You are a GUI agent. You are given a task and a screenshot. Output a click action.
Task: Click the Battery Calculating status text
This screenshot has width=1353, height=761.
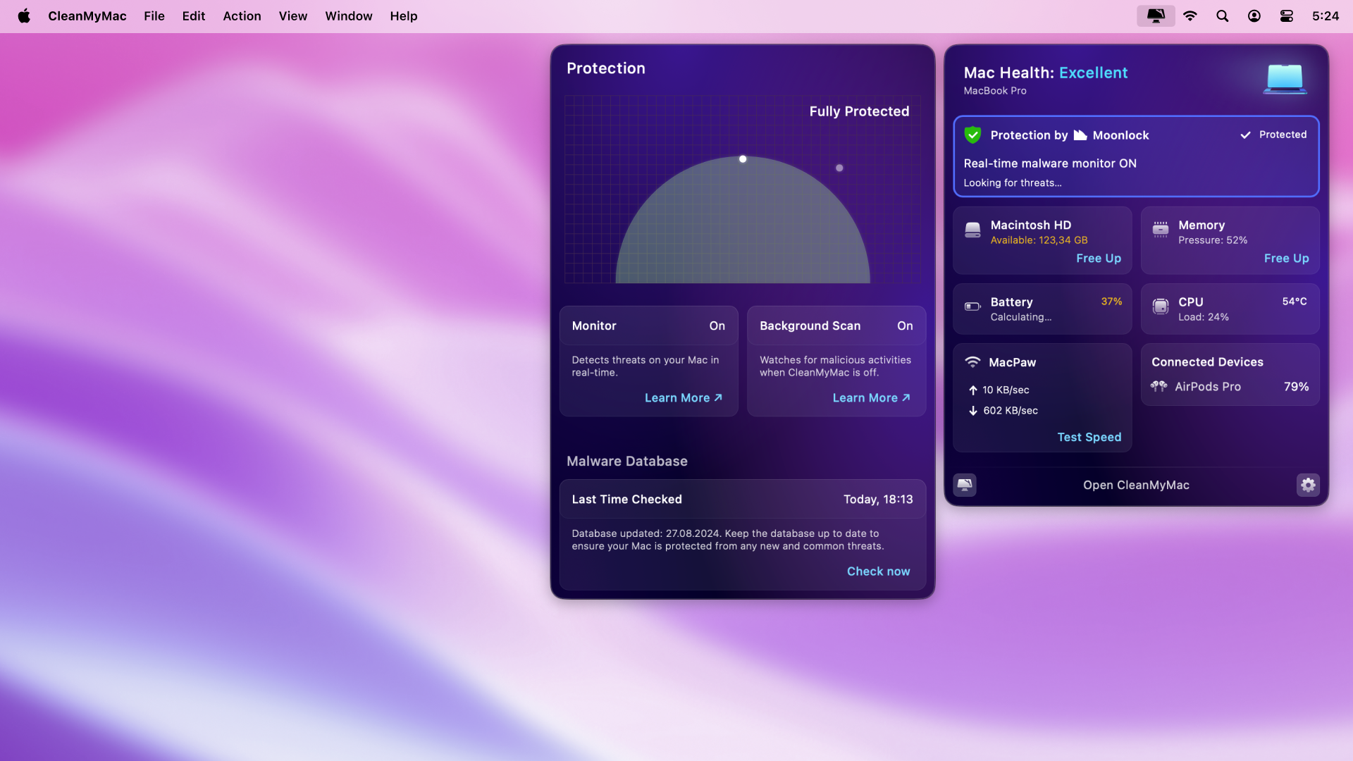(x=1020, y=317)
